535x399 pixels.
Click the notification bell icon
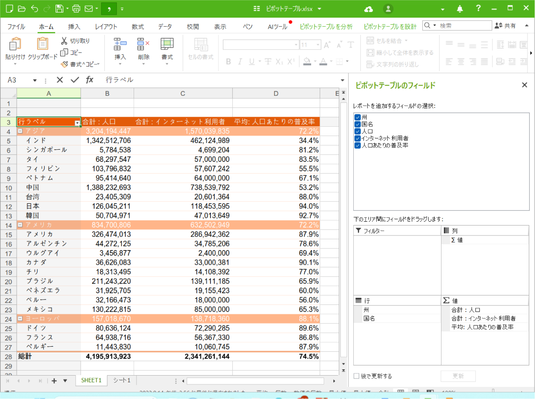[460, 9]
